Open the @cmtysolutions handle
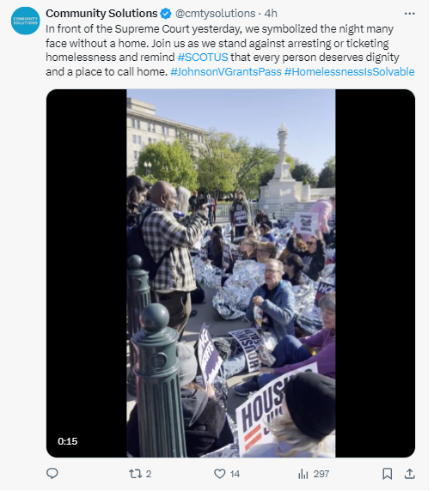 [215, 14]
